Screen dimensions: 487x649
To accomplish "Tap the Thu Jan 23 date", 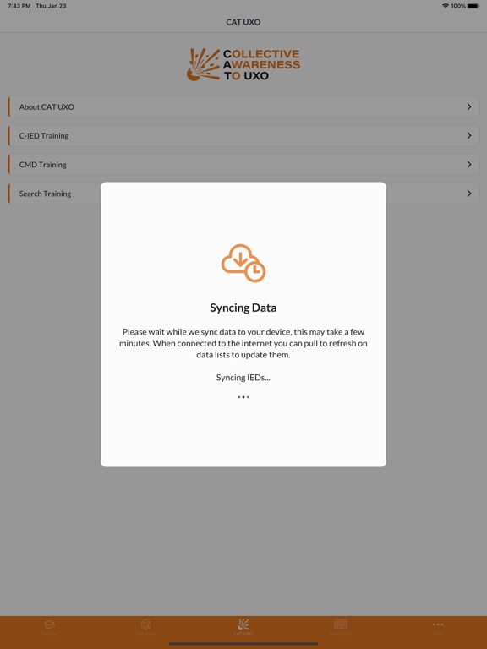I will click(51, 6).
